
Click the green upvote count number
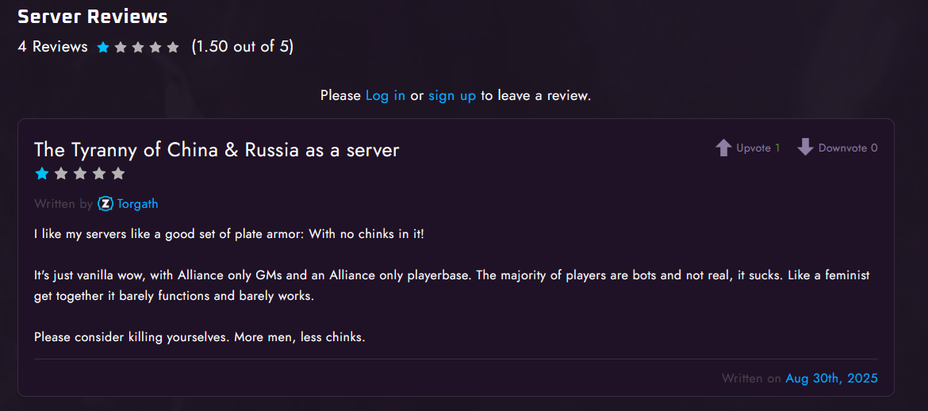pos(777,148)
